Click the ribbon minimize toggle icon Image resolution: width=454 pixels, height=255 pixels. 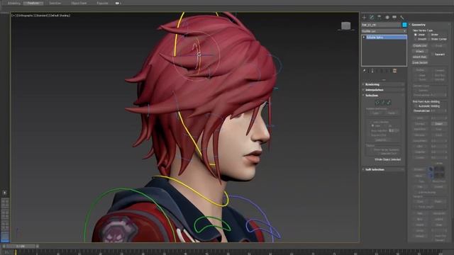click(x=117, y=3)
